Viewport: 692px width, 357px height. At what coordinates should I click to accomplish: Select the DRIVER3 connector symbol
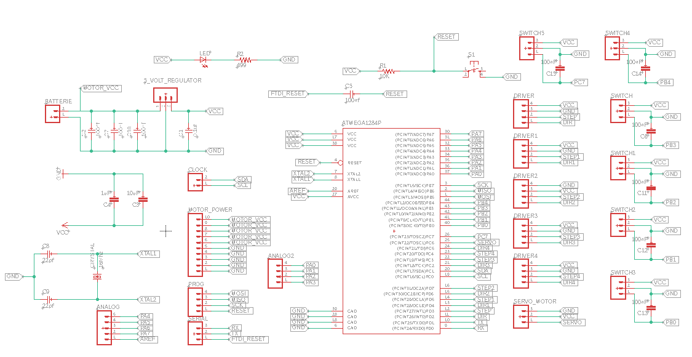pos(521,234)
